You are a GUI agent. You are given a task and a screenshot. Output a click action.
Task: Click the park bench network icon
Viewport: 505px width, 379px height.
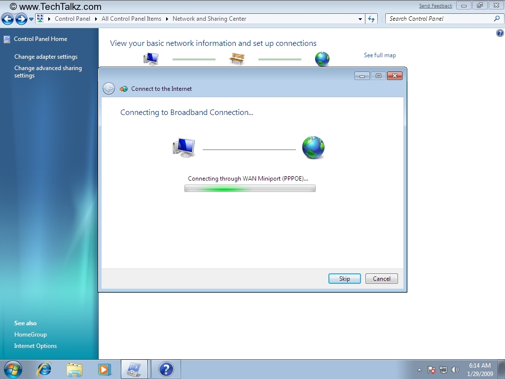point(237,59)
